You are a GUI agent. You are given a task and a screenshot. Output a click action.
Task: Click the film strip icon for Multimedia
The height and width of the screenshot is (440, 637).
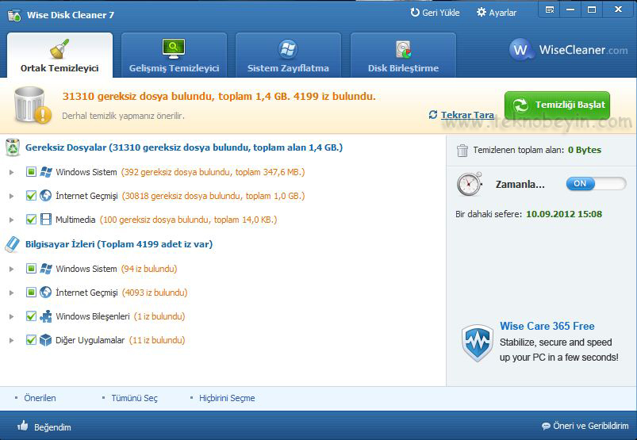pyautogui.click(x=46, y=220)
